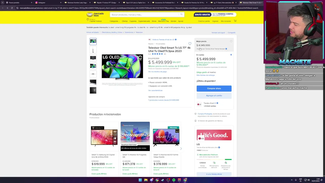The width and height of the screenshot is (325, 183).
Task: Open Supermercado in the navigation menu
Action: [x=144, y=21]
